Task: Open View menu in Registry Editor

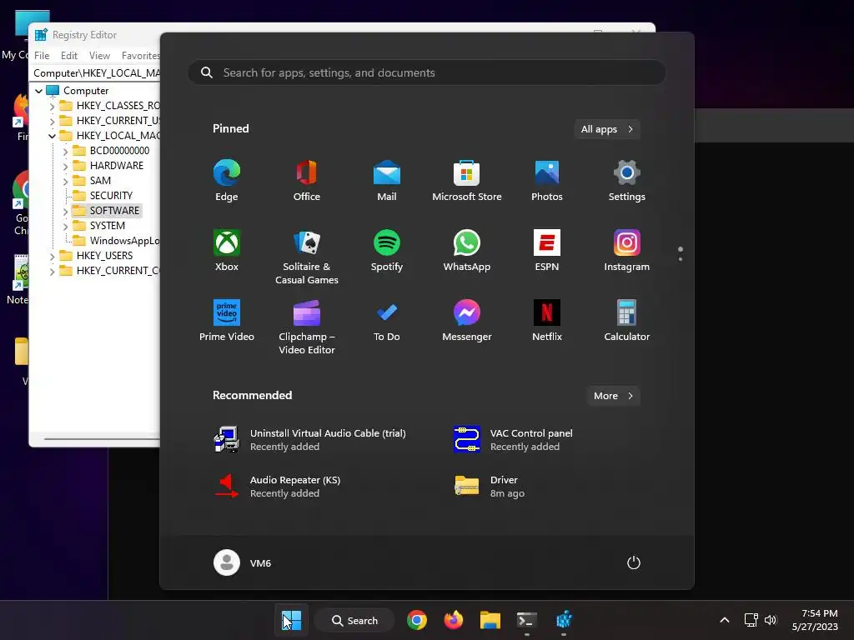Action: click(x=99, y=56)
